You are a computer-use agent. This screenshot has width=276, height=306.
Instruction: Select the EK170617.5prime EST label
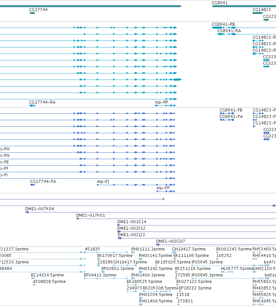tap(115, 255)
